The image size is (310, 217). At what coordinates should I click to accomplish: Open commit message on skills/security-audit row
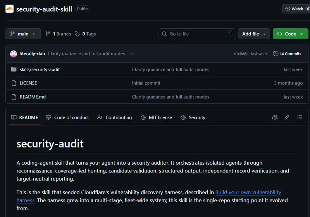(170, 70)
